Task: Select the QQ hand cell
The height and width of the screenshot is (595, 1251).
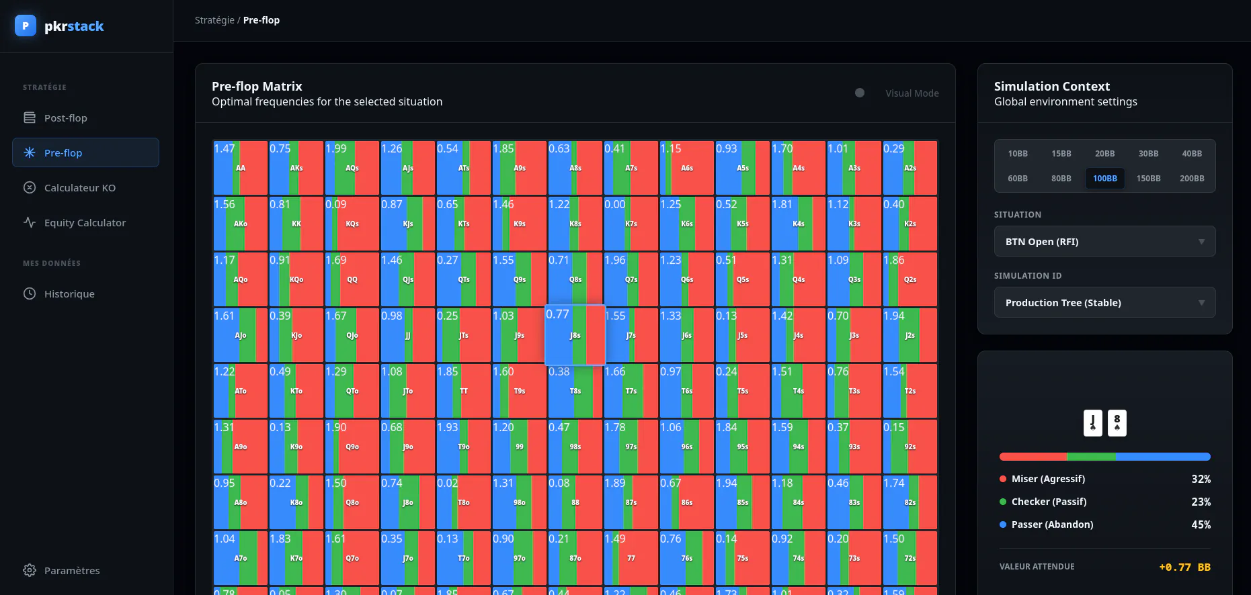Action: 352,279
